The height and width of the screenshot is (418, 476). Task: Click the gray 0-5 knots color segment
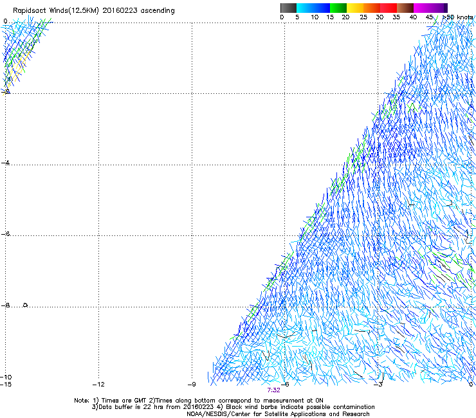[288, 8]
